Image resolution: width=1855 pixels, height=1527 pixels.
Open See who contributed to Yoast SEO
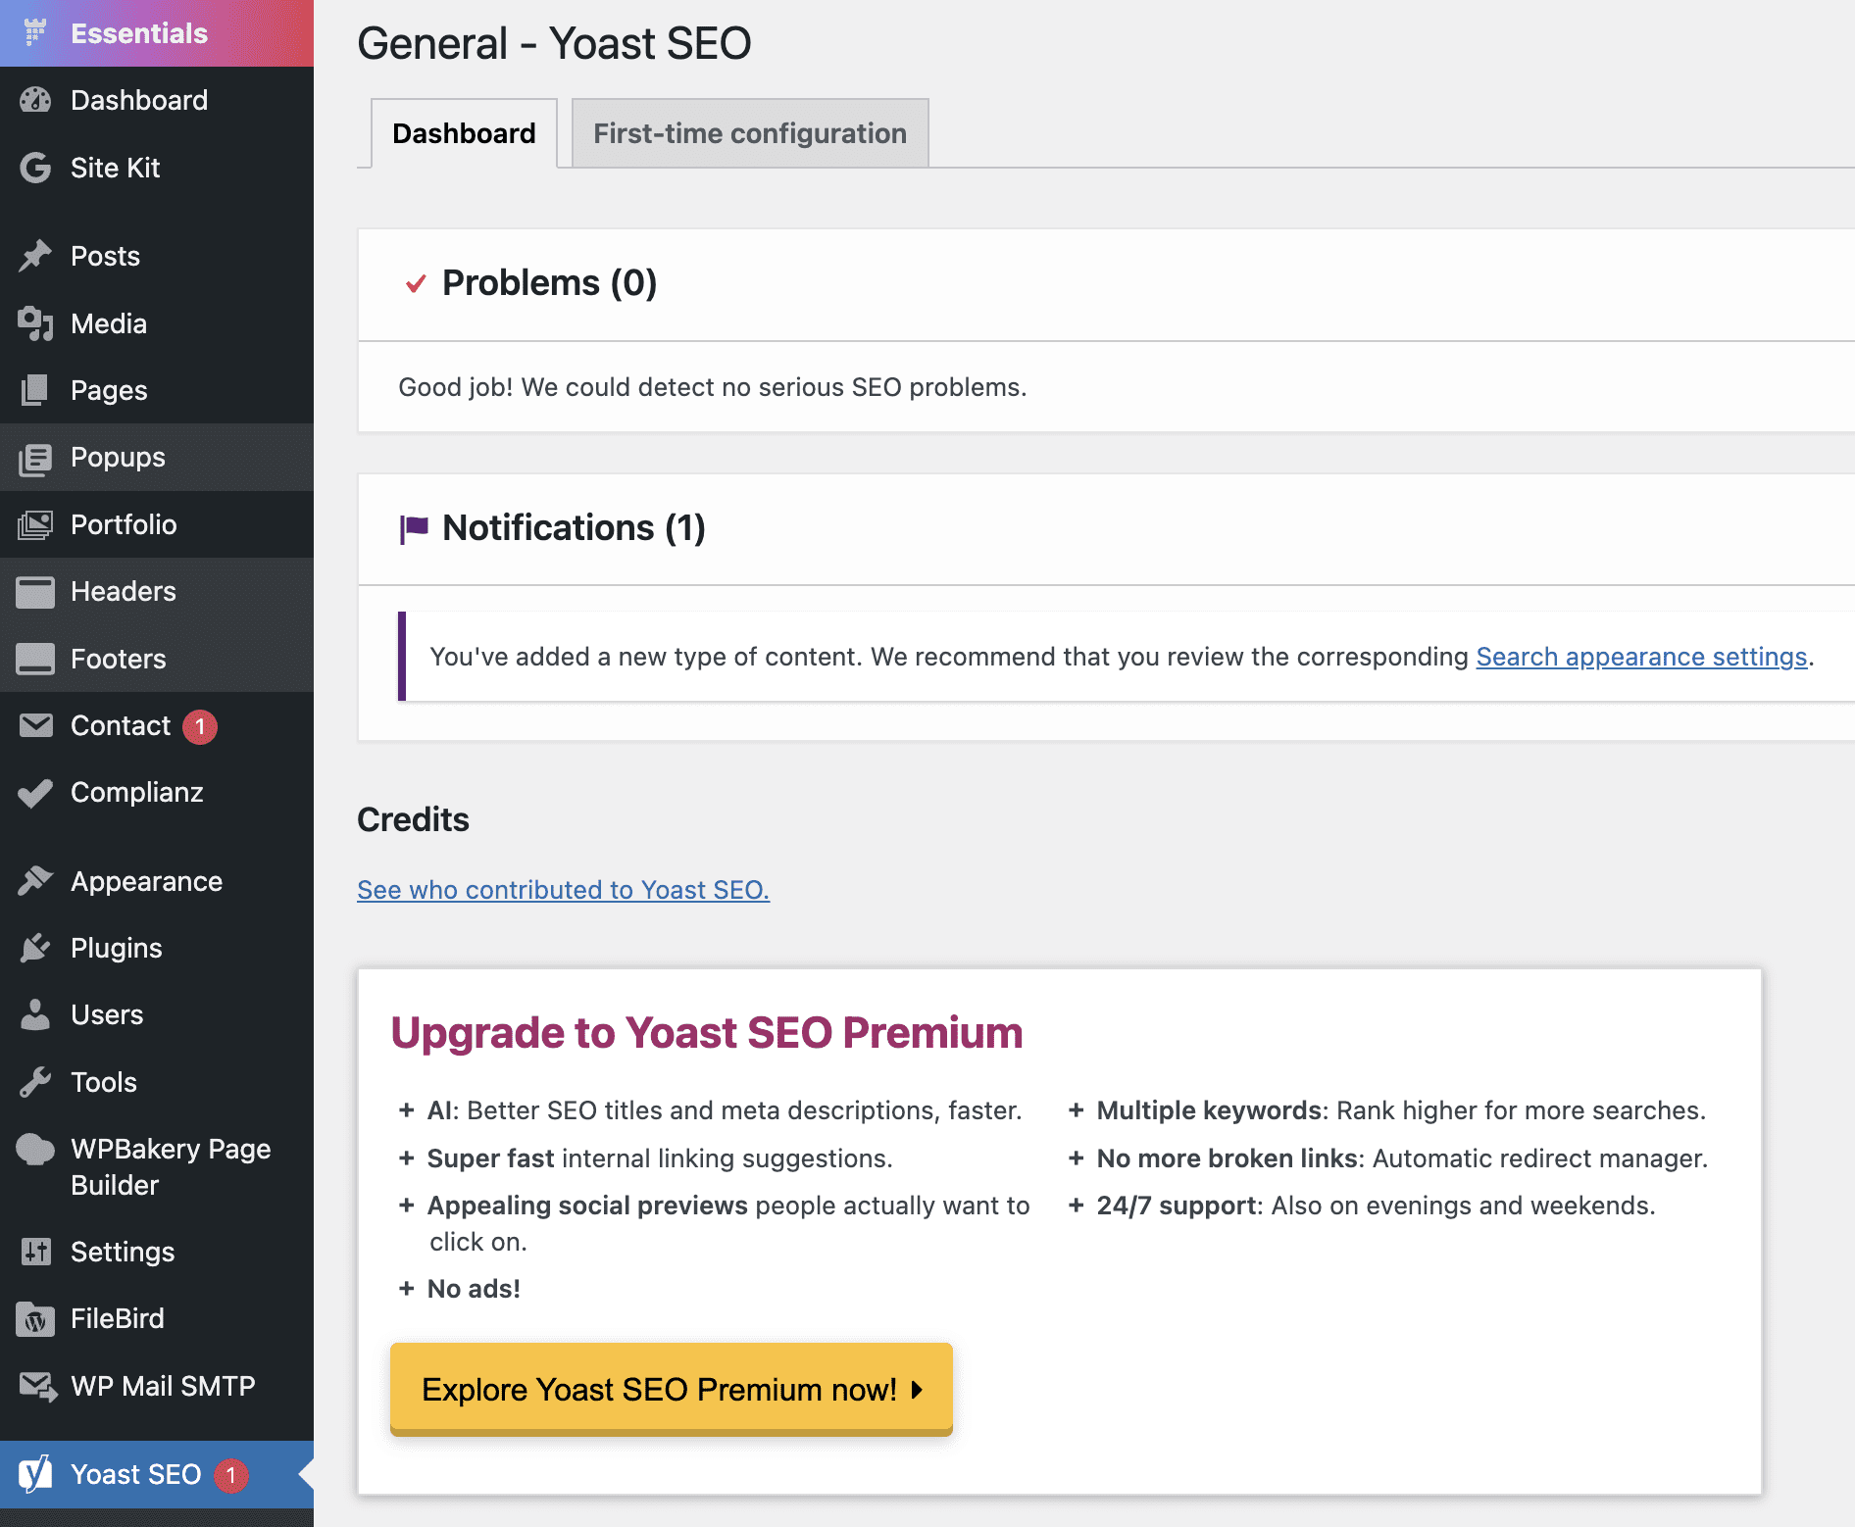coord(563,890)
